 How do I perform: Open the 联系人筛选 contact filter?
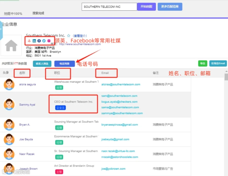(42, 64)
